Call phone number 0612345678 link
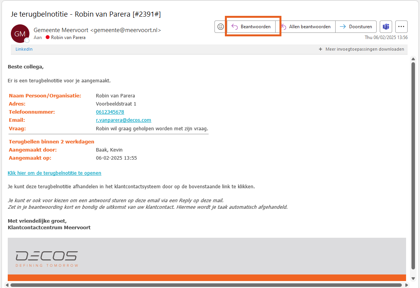This screenshot has width=420, height=288. 110,112
